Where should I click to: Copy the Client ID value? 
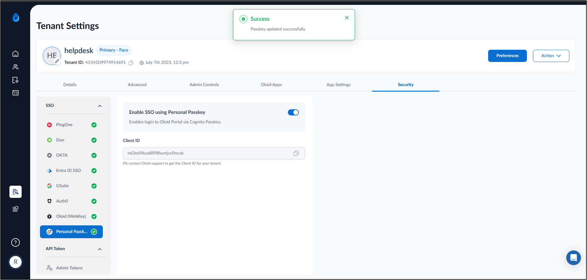[x=296, y=153]
